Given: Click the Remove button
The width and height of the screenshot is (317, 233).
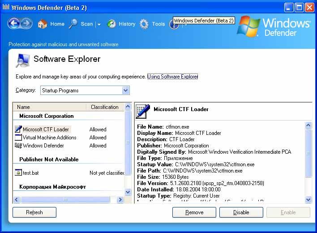Looking at the screenshot, I should (194, 212).
